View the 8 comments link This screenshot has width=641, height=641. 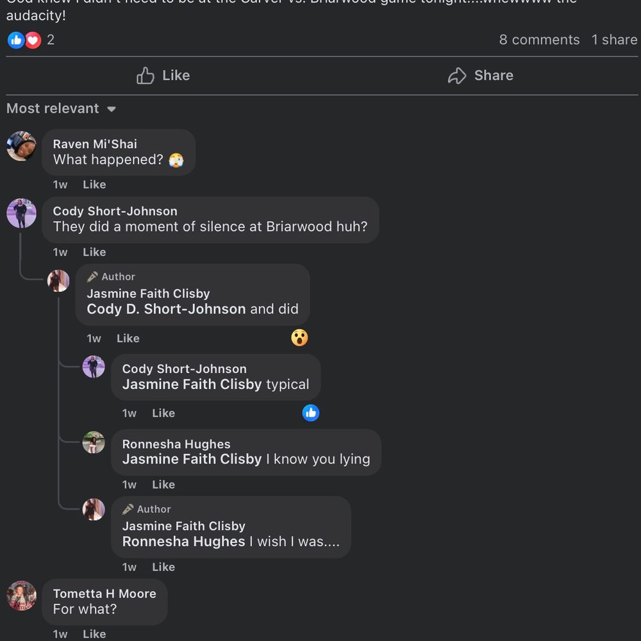pos(539,40)
